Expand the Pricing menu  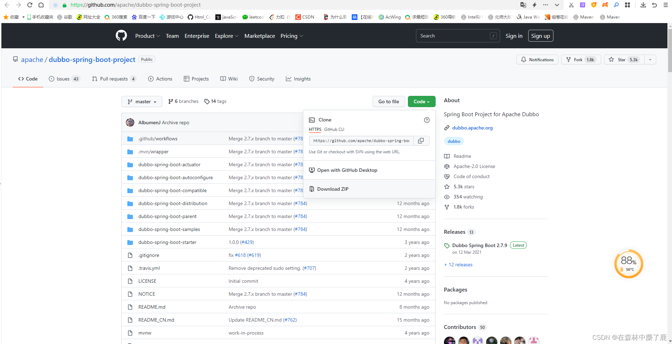point(292,36)
